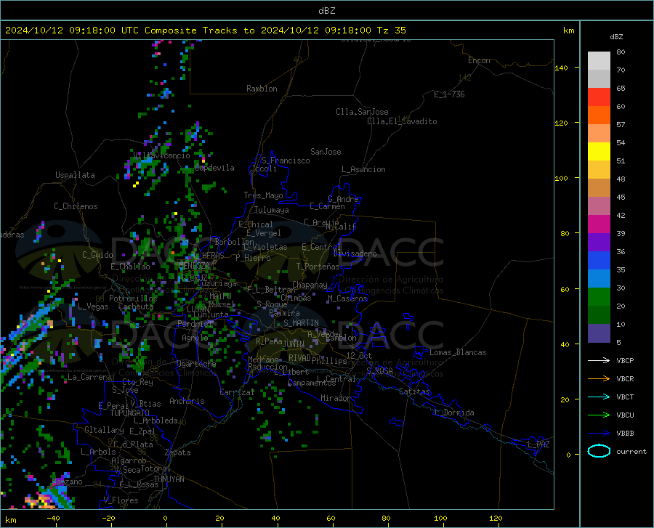The height and width of the screenshot is (528, 654).
Task: Click the 'S_MARTIN' map label
Action: (301, 323)
